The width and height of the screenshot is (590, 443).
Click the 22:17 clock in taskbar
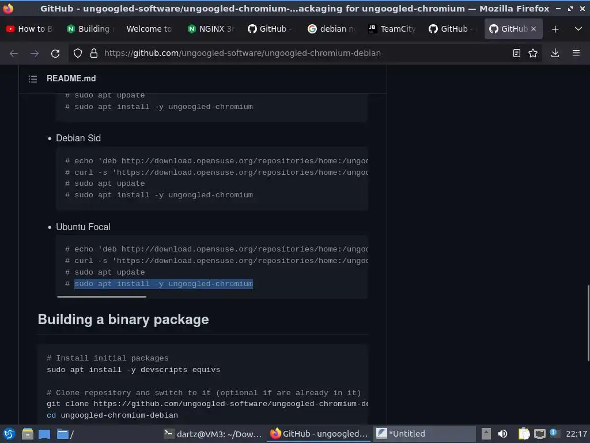coord(576,434)
